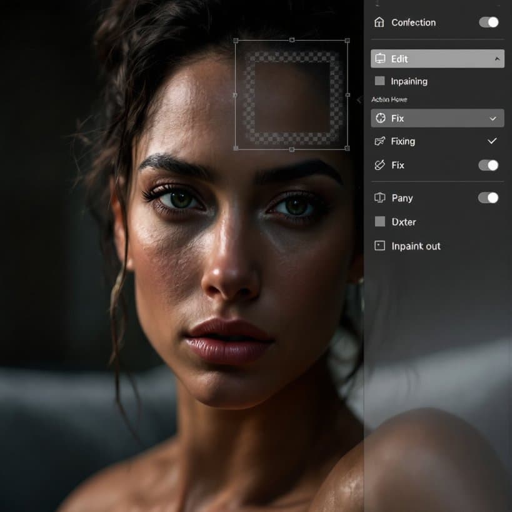The image size is (512, 512).
Task: Click the Edit monitor icon
Action: 380,59
